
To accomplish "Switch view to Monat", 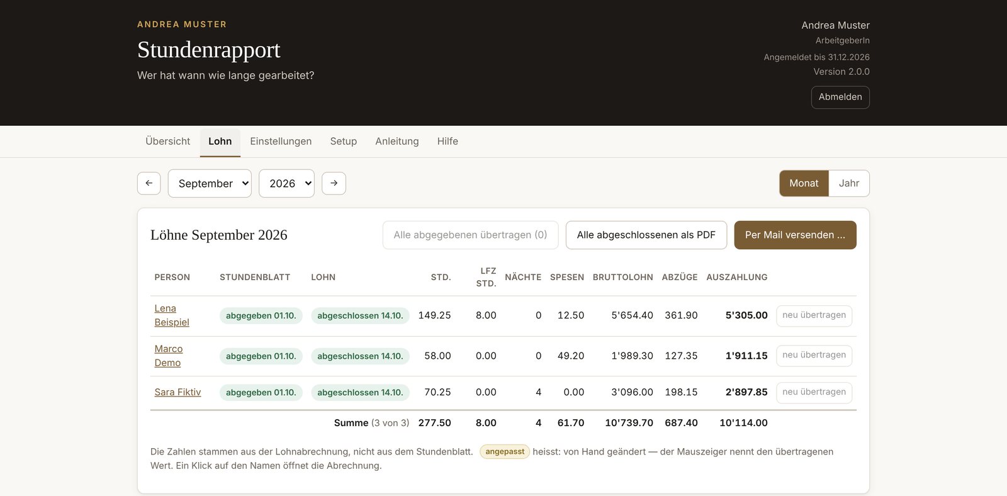I will click(804, 183).
